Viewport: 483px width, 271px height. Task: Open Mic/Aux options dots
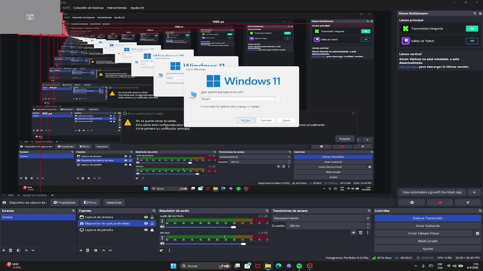tap(162, 238)
